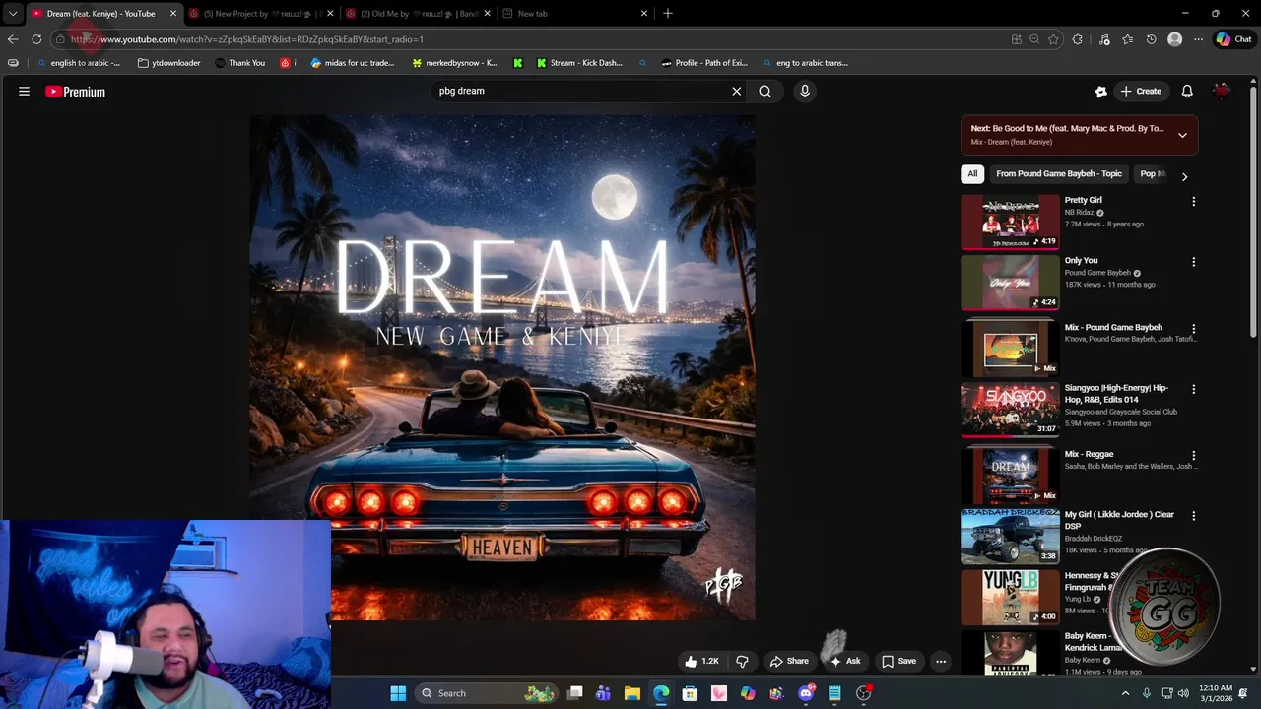Open the YouTube guide hamburger menu
The image size is (1261, 709).
click(x=24, y=92)
